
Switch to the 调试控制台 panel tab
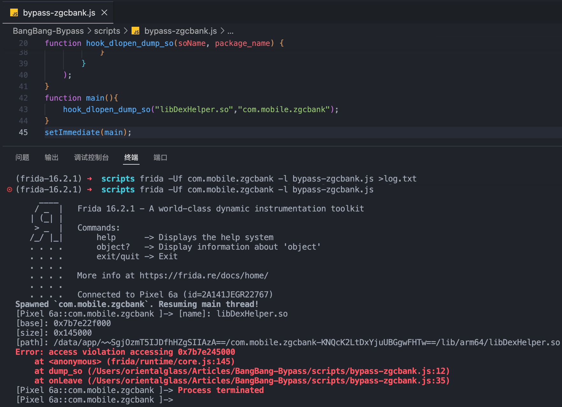point(91,157)
